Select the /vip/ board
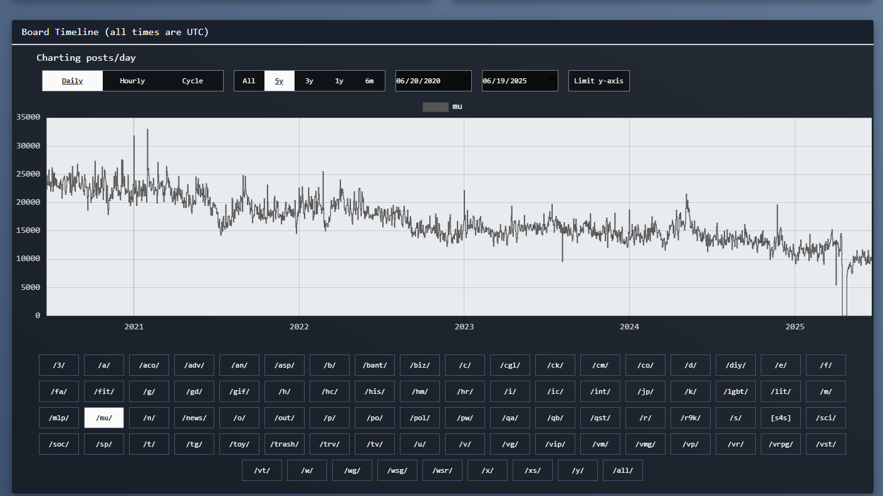This screenshot has height=496, width=883. coord(555,444)
